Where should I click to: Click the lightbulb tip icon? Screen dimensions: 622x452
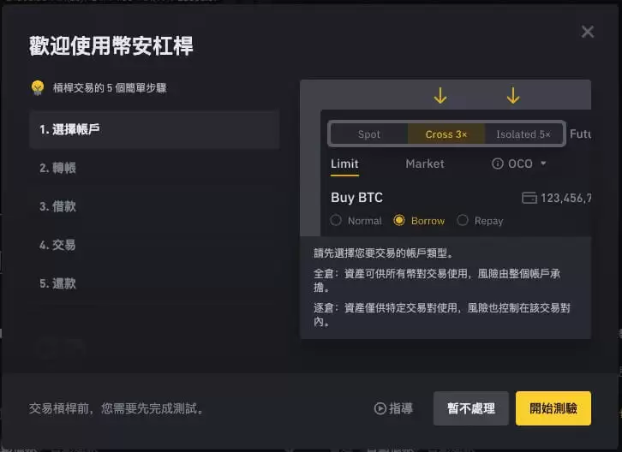38,87
